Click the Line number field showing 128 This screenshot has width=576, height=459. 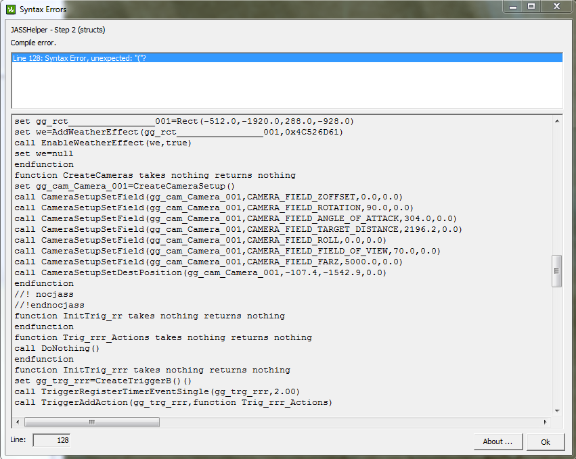51,440
